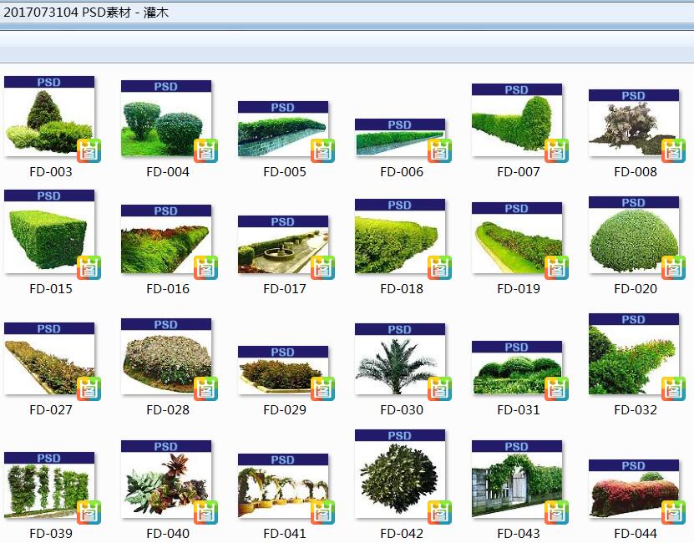Click the file name label FD-003
The height and width of the screenshot is (543, 694).
click(51, 172)
